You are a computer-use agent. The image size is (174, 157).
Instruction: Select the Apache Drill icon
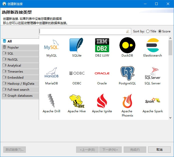(x=51, y=101)
